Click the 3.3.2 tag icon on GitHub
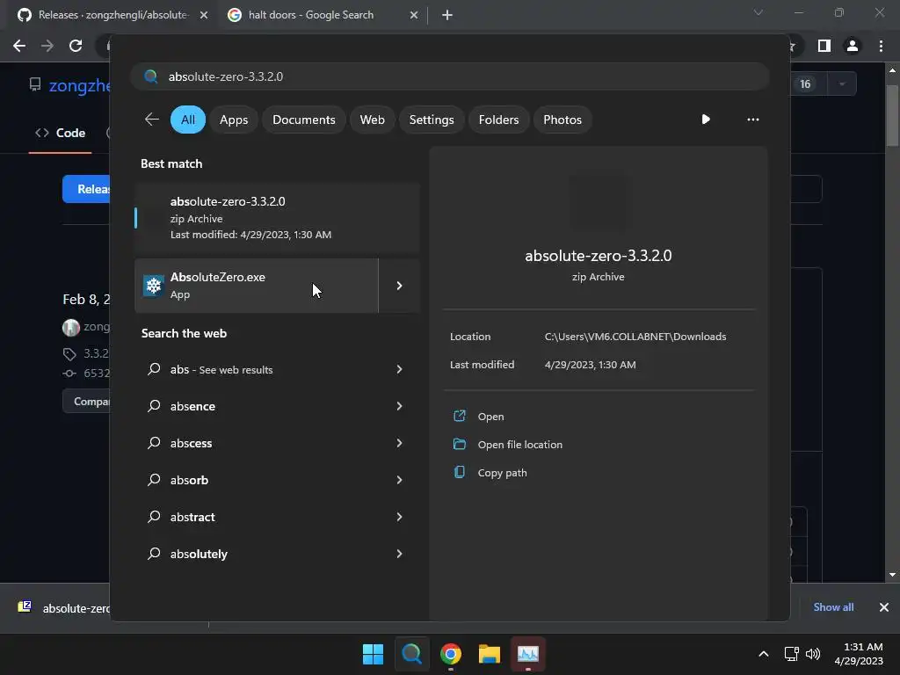The height and width of the screenshot is (675, 900). pos(69,353)
